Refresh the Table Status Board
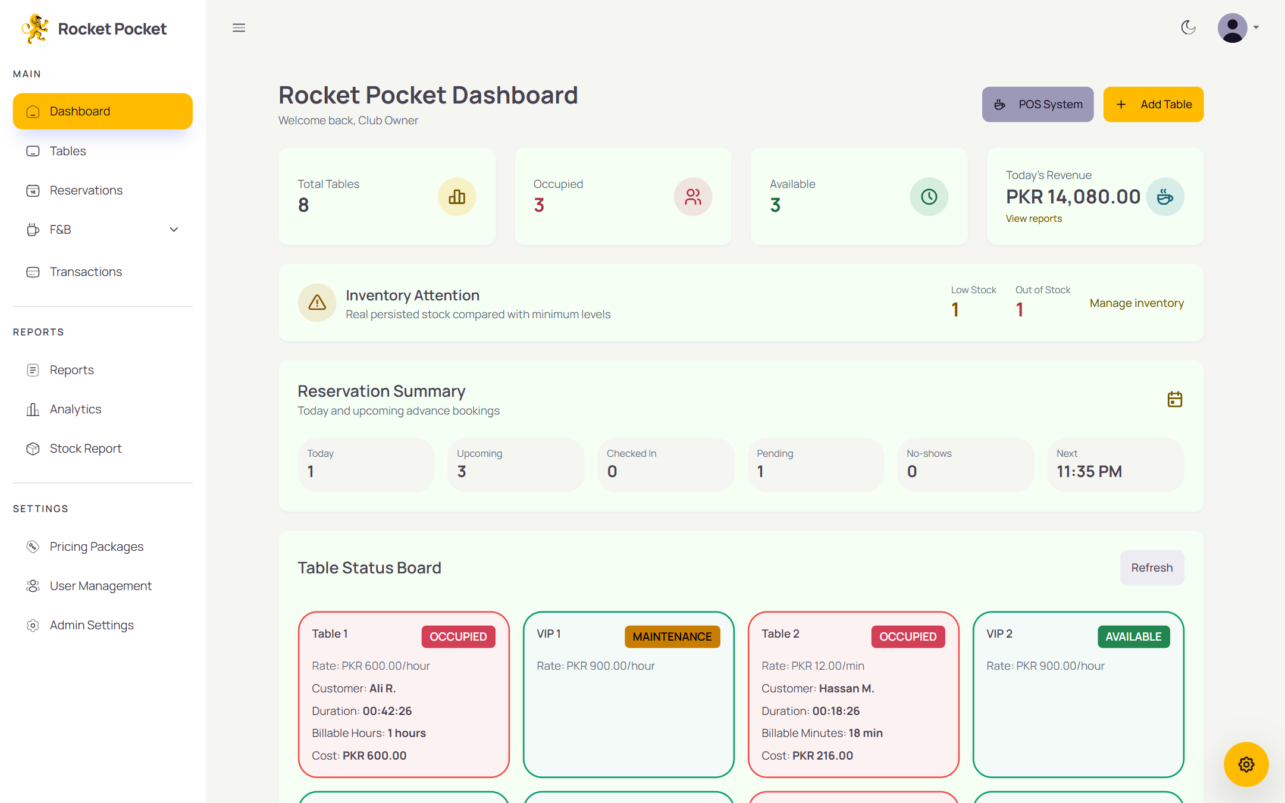The width and height of the screenshot is (1285, 803). pyautogui.click(x=1152, y=567)
